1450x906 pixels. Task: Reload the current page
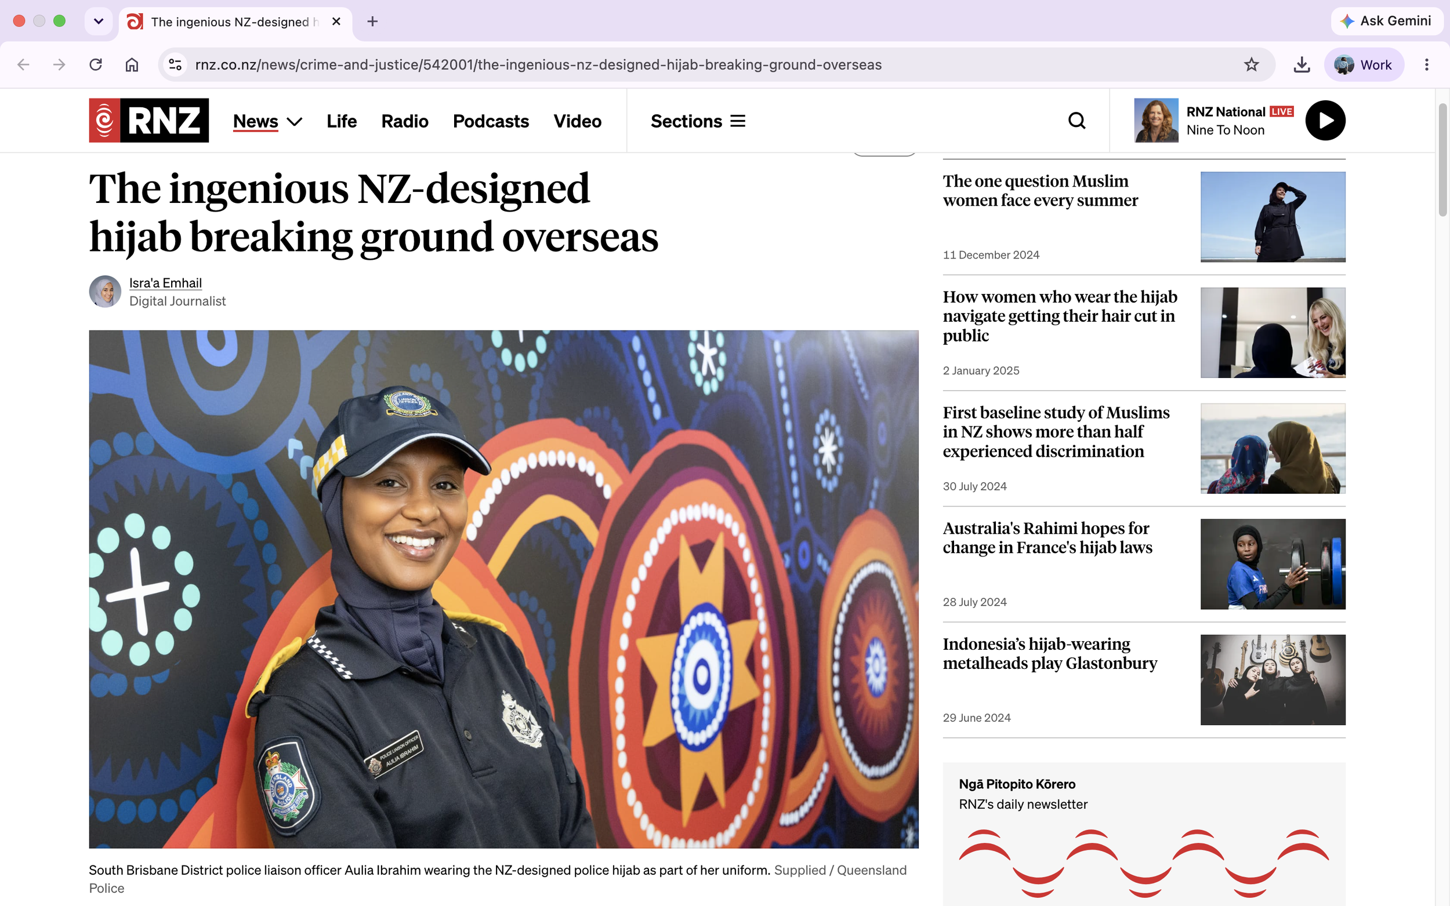coord(95,65)
